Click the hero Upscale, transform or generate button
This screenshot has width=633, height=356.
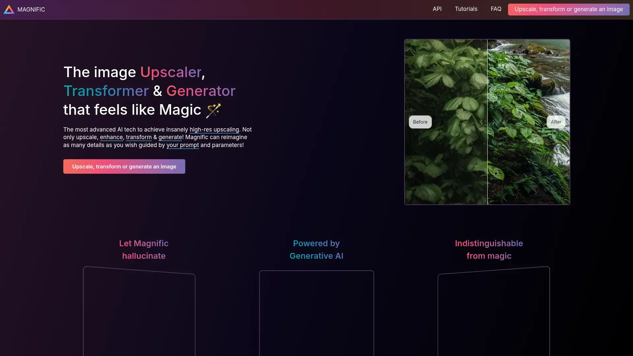coord(124,166)
